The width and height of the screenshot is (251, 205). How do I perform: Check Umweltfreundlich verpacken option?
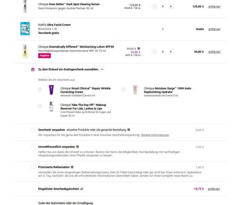33,147
